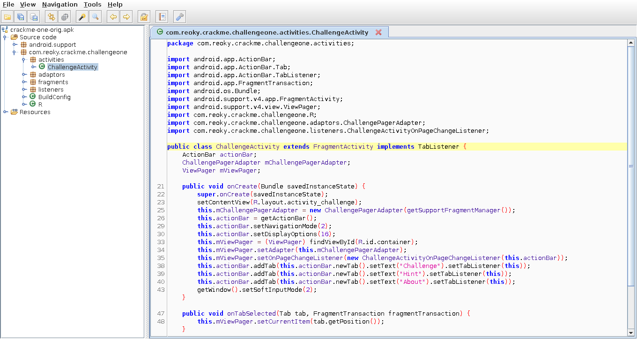Click 'ViewPager mViewPager;' field declaration
637x339 pixels.
(221, 170)
